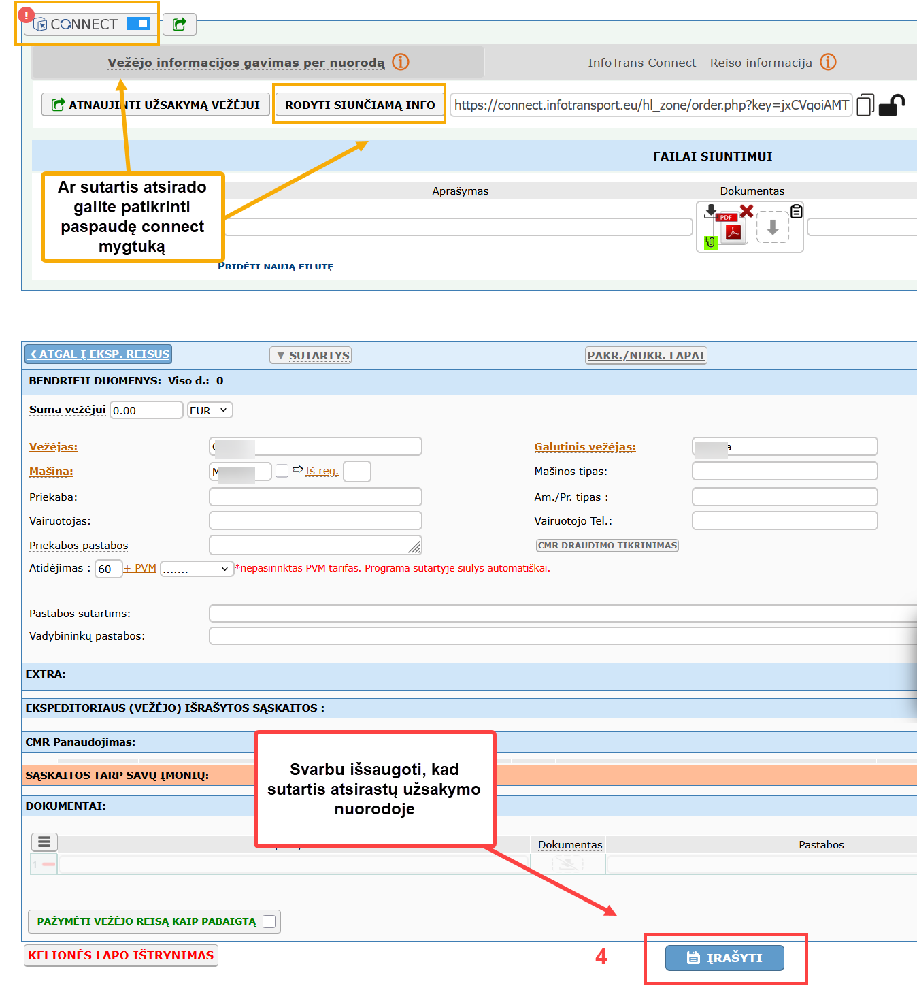Click Rodyti siunčiamą info button
This screenshot has height=992, width=917.
point(360,105)
